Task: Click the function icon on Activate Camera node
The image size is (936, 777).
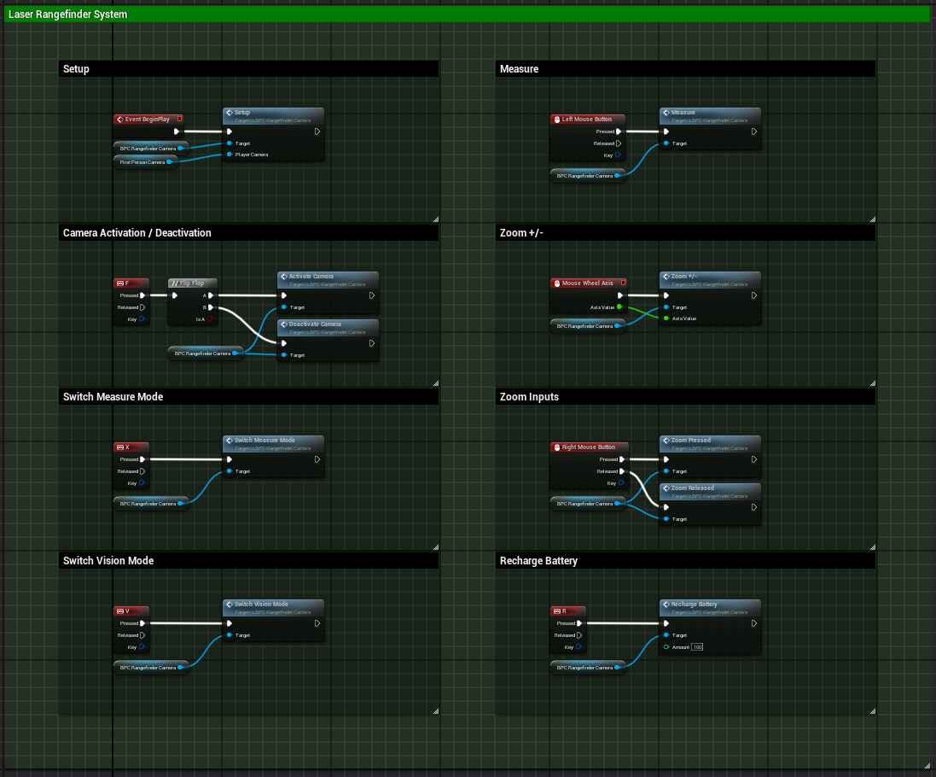Action: pos(284,277)
